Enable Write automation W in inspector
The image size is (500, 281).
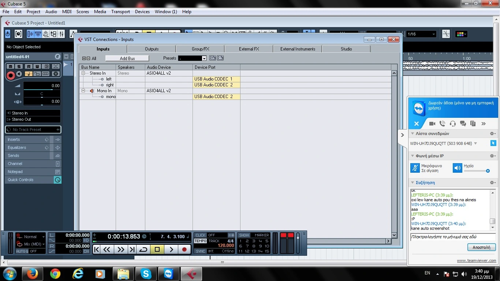pos(37,66)
